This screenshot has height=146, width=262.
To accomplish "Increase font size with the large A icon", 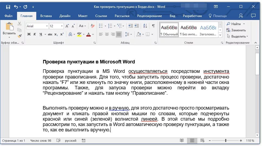I will (67, 26).
